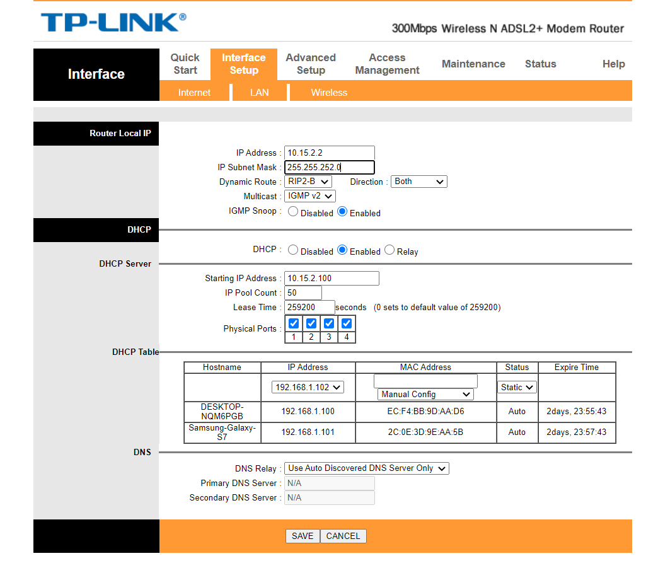Click the IP Pool Count field

[x=303, y=292]
